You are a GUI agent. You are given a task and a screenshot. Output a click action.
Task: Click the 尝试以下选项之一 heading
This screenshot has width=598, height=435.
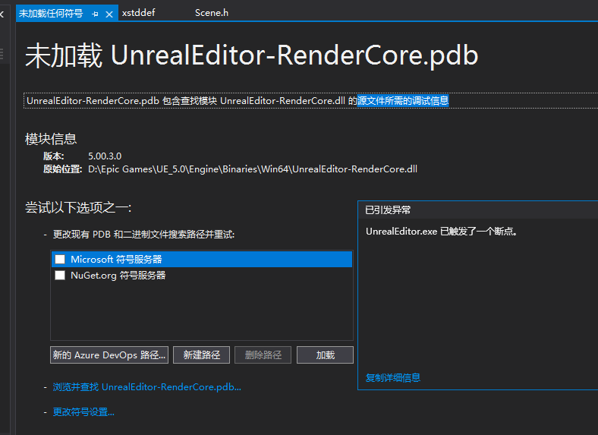(78, 207)
